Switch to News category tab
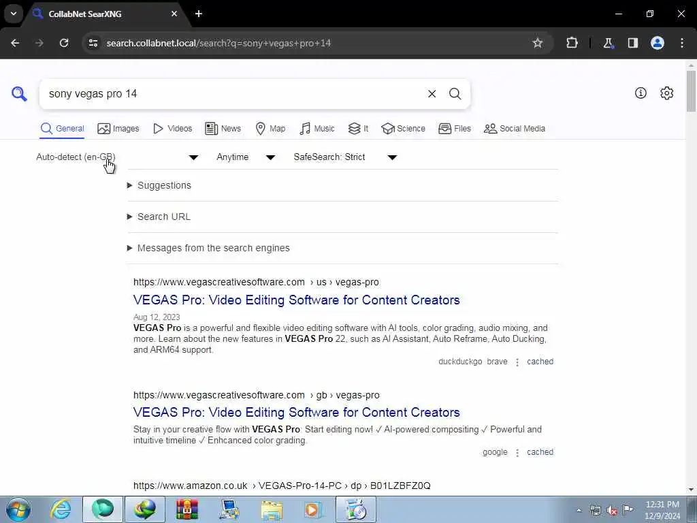 pos(223,129)
